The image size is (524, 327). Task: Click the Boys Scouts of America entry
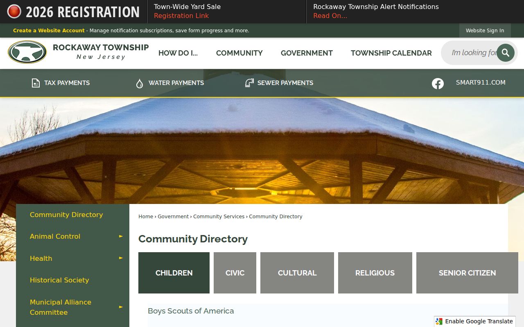click(x=191, y=311)
